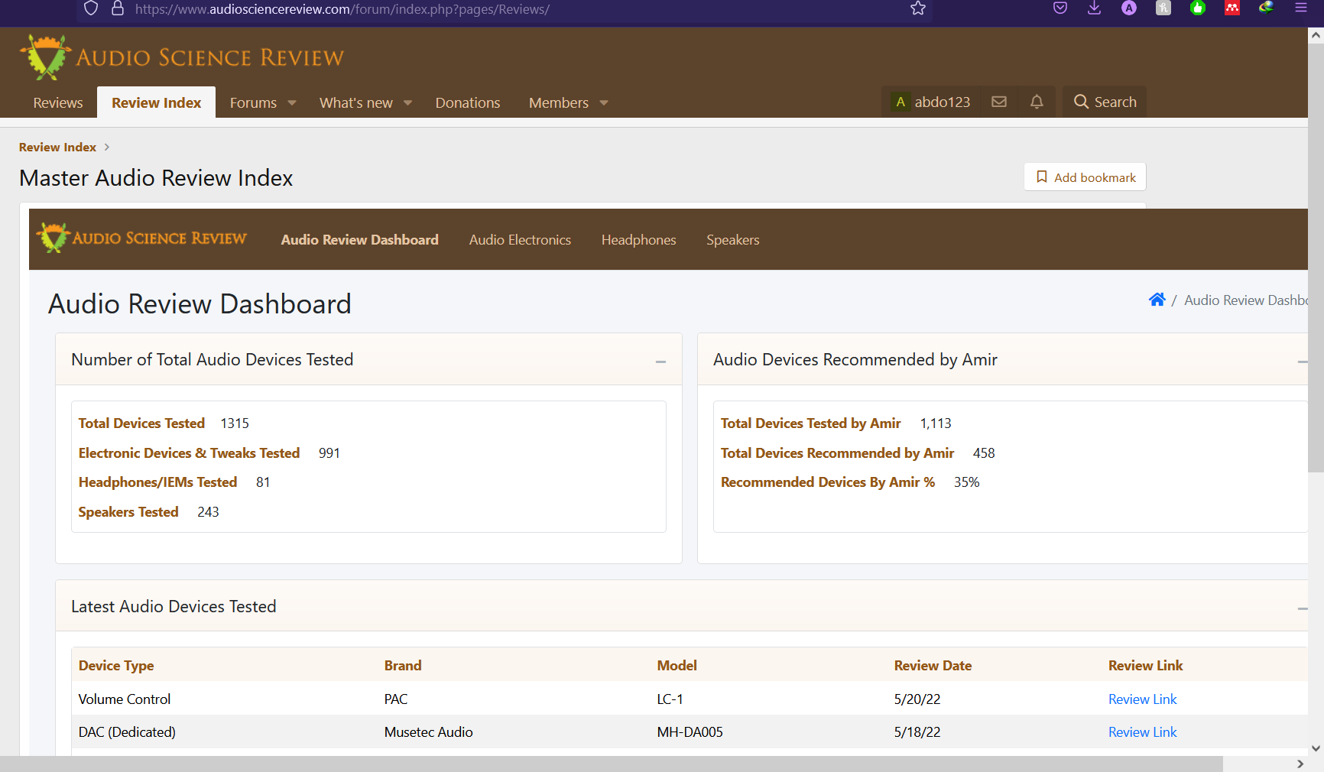Click the gray extension icon in toolbar
Screen dimensions: 1324x772
pos(1163,8)
